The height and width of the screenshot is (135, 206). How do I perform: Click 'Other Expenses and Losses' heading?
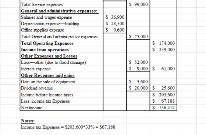coord(49,56)
